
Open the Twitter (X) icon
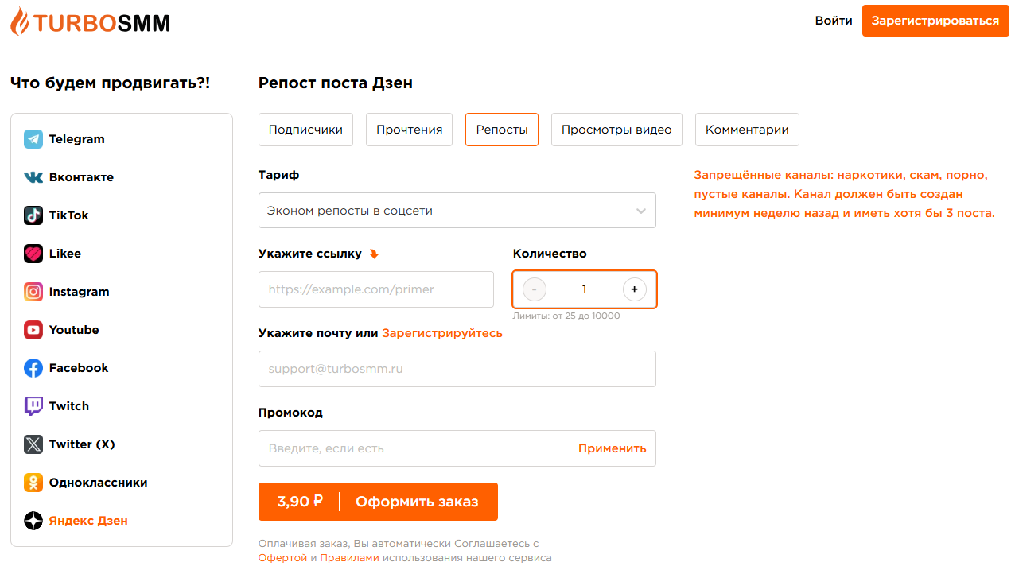(33, 444)
